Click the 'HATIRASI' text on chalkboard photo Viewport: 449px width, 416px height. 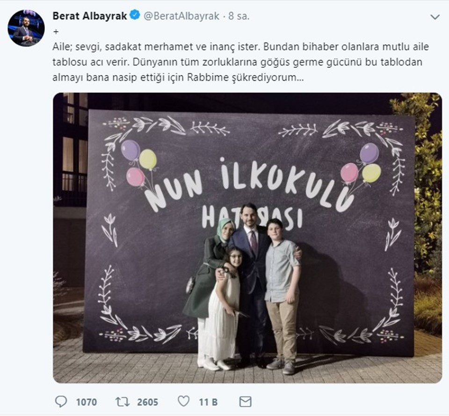tap(252, 218)
